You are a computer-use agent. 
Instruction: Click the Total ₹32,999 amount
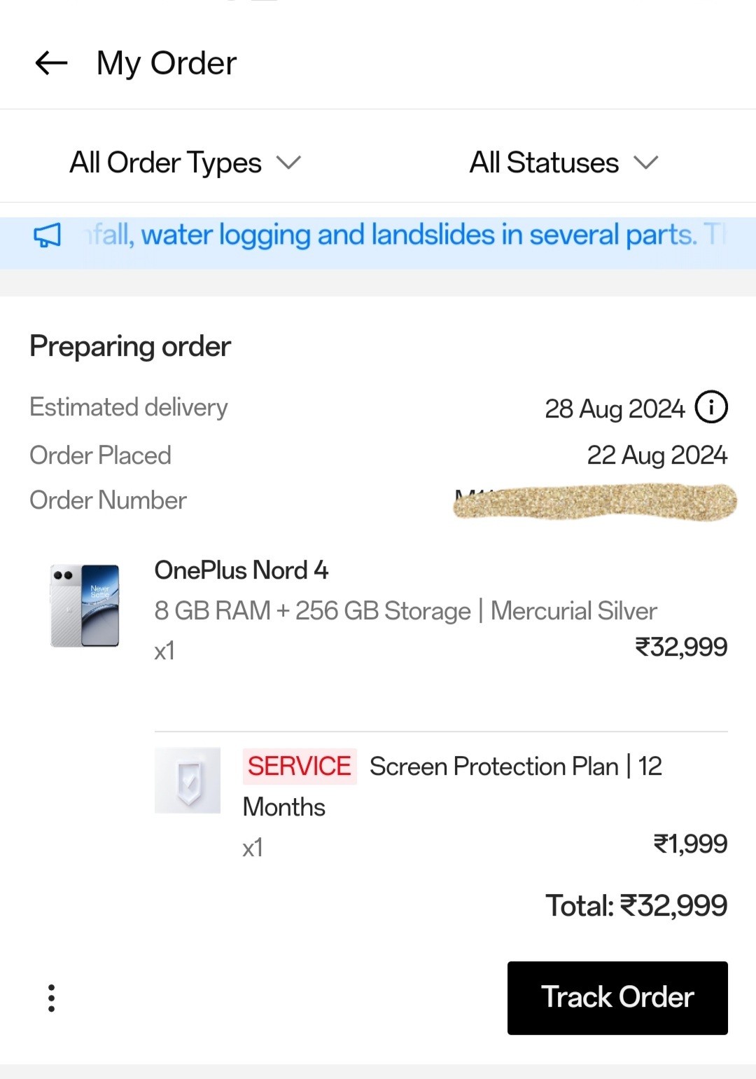click(x=636, y=905)
